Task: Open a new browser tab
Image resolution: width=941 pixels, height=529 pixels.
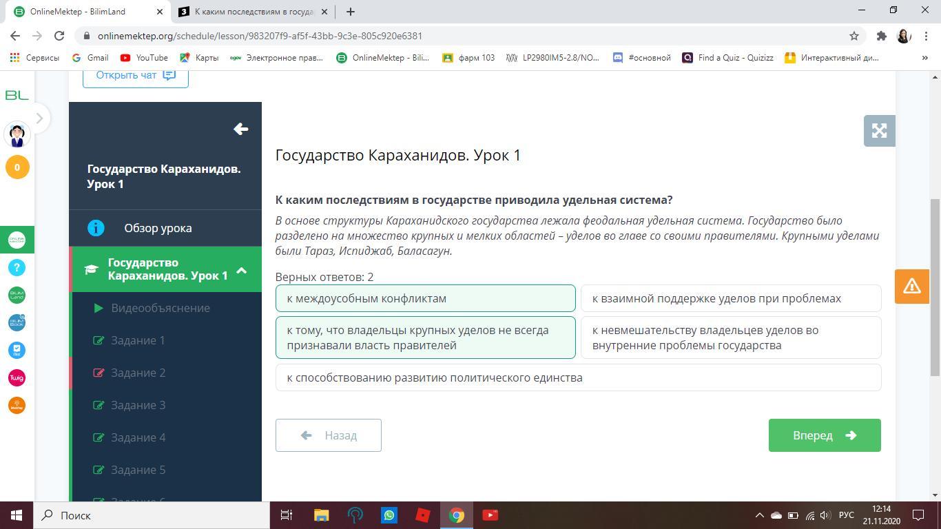Action: pos(350,12)
